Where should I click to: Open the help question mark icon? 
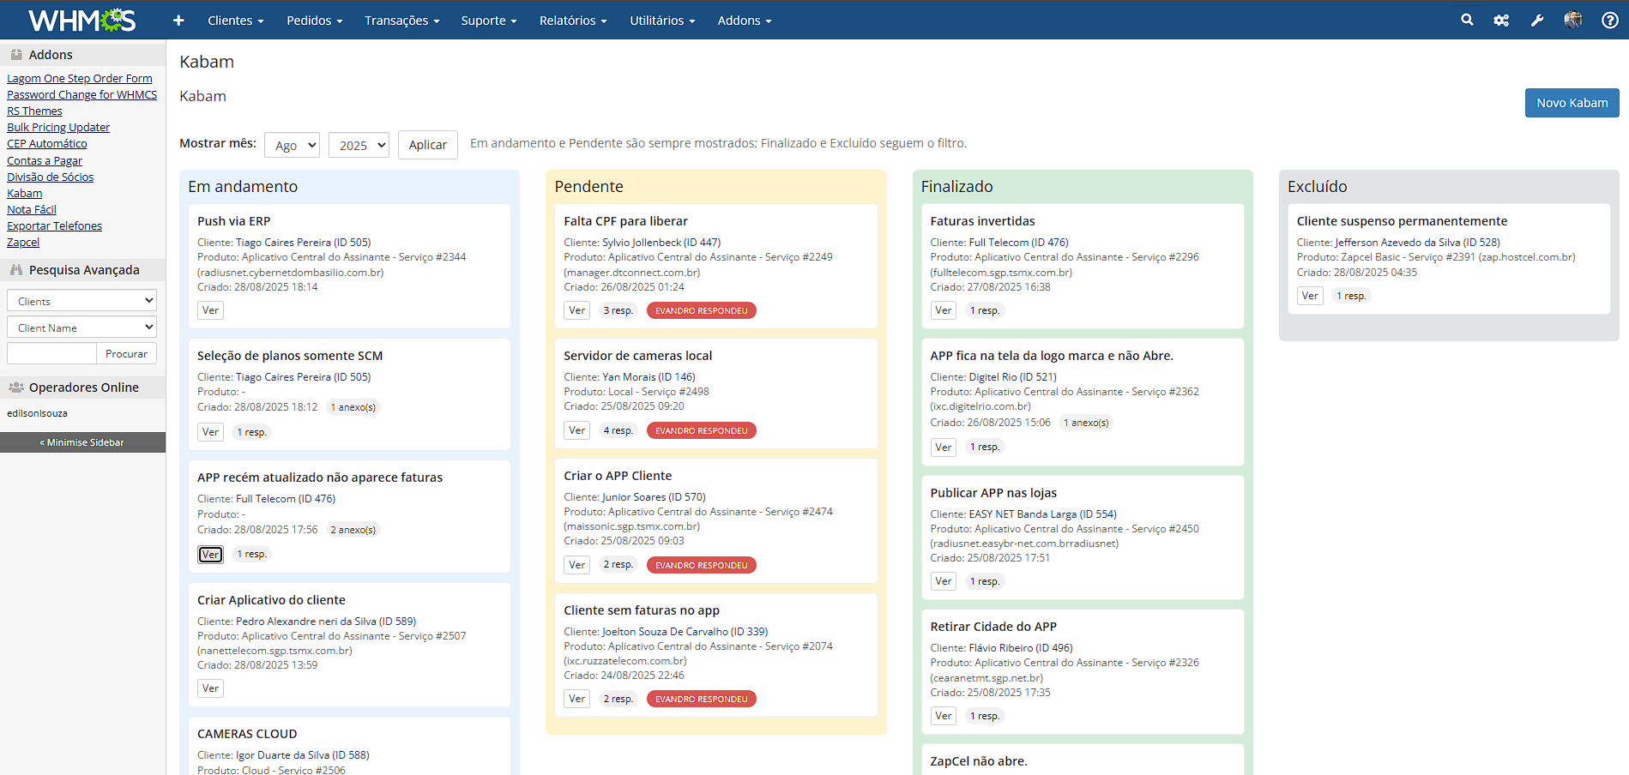click(x=1610, y=21)
